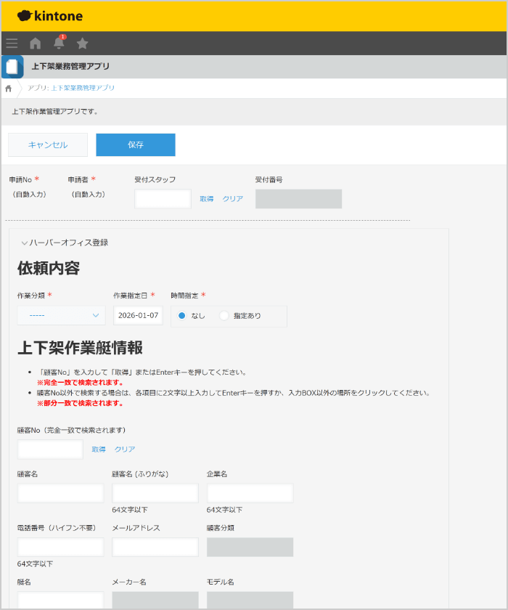The height and width of the screenshot is (610, 508).
Task: Select the 指定あり radio button
Action: click(x=224, y=316)
